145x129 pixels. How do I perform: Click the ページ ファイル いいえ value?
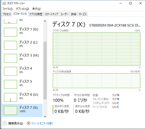(115, 107)
